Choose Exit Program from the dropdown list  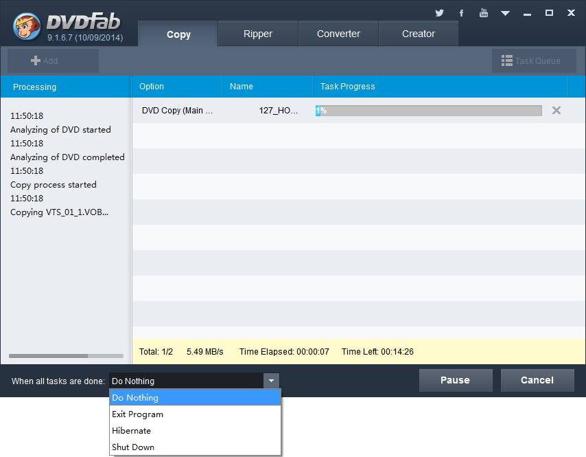click(x=195, y=414)
